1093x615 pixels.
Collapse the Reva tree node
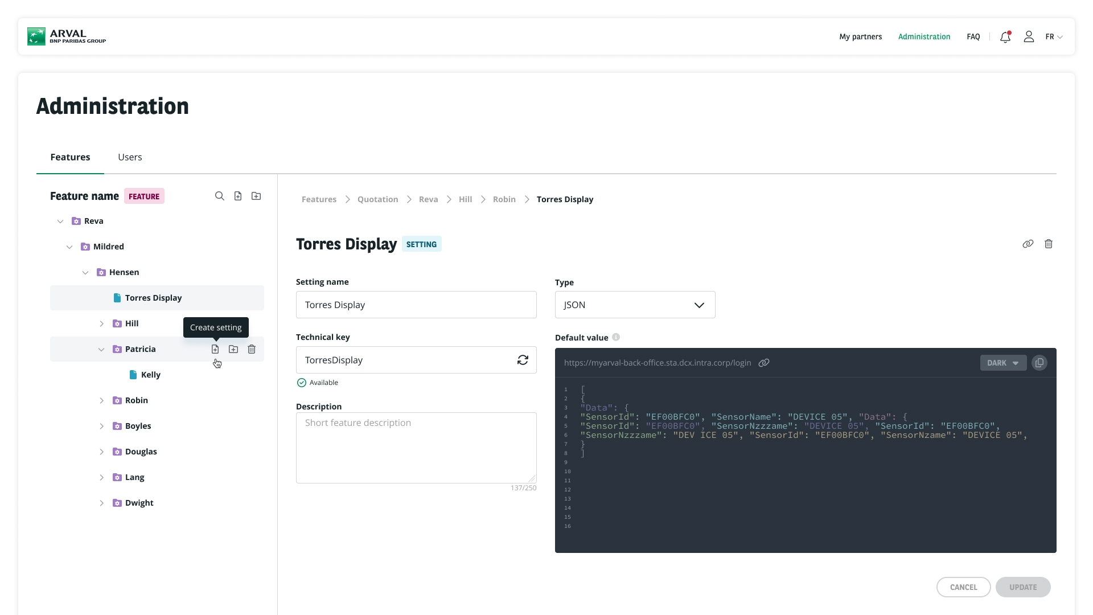(60, 221)
